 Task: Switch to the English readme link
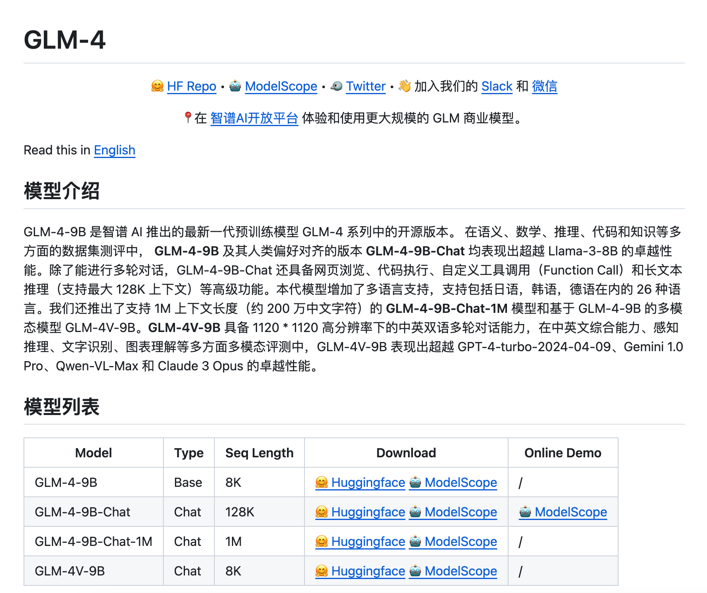(115, 150)
